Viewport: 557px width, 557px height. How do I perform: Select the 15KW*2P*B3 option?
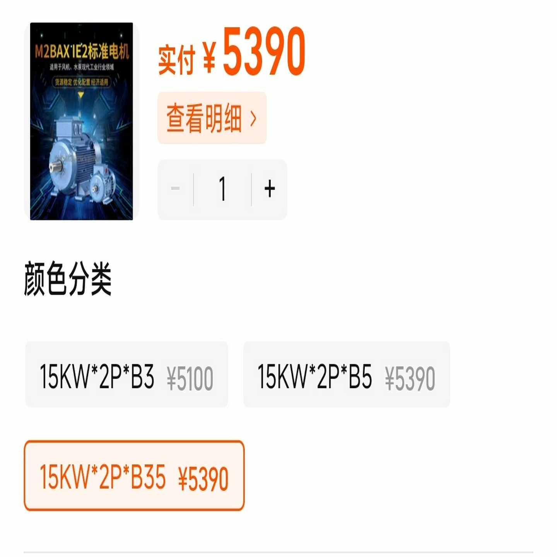(126, 374)
